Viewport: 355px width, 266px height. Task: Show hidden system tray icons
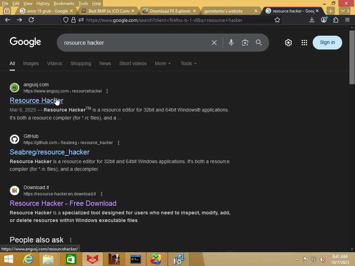click(x=297, y=259)
